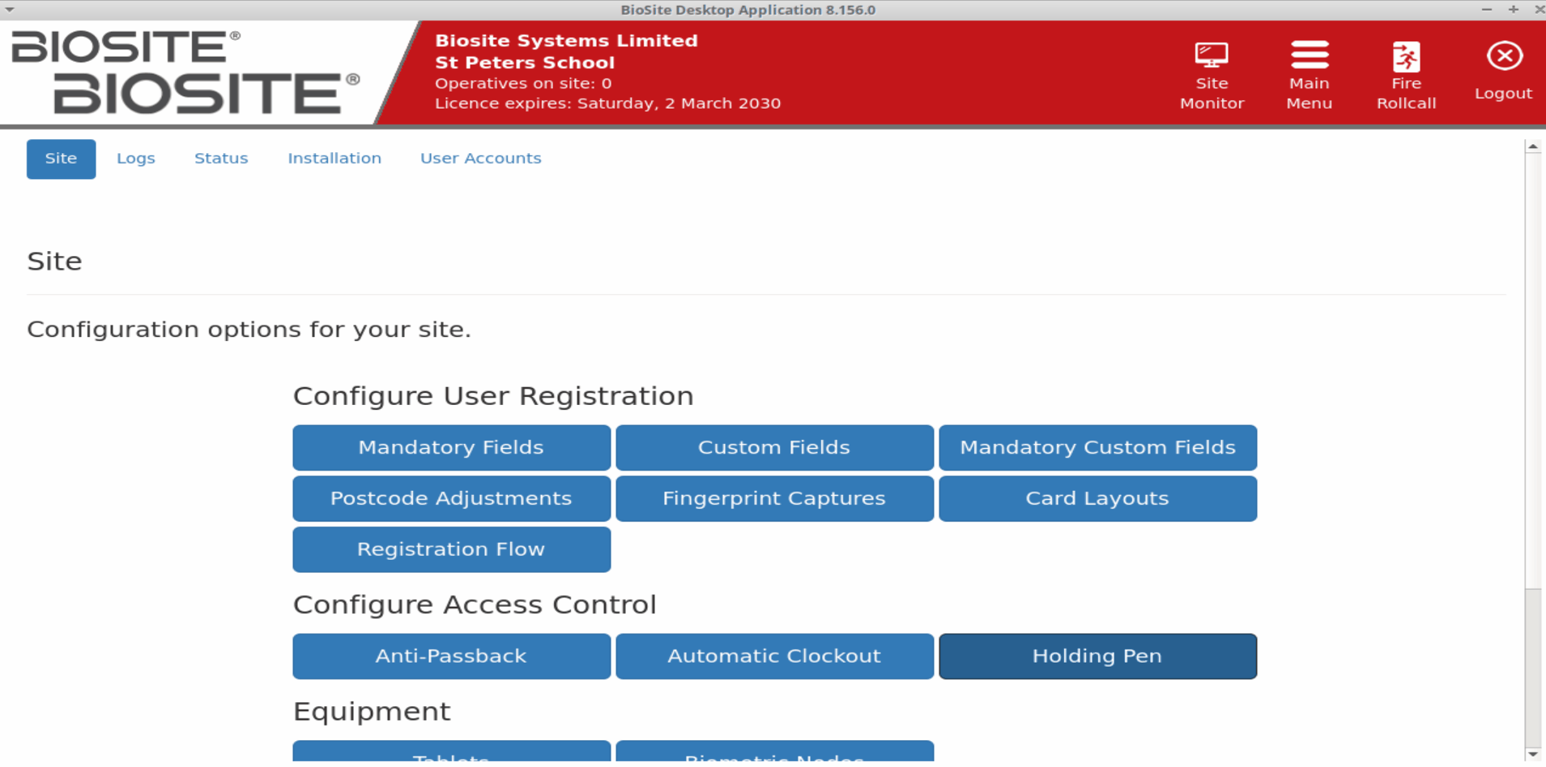Click 'Configuration options for your site.' text

point(249,330)
